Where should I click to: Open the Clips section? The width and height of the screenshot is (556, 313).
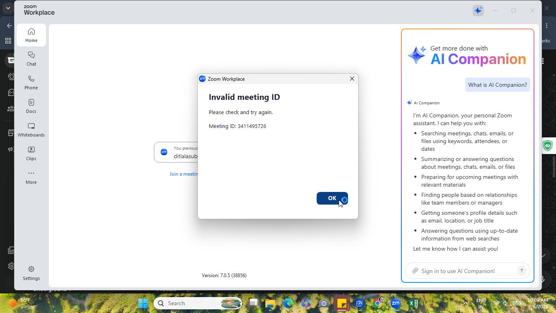pyautogui.click(x=31, y=154)
